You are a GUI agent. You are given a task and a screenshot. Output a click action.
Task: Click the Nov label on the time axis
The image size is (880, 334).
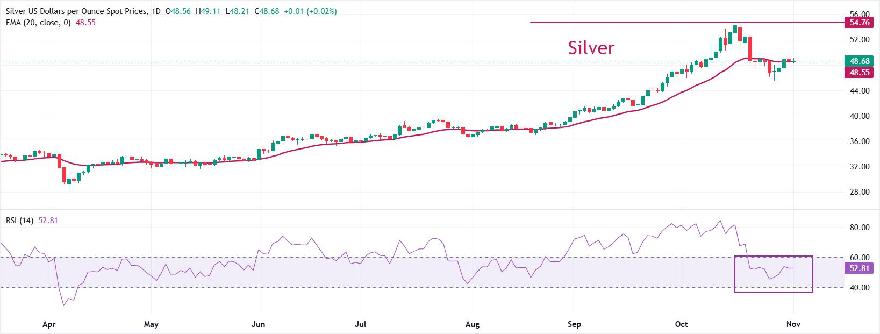(x=793, y=324)
